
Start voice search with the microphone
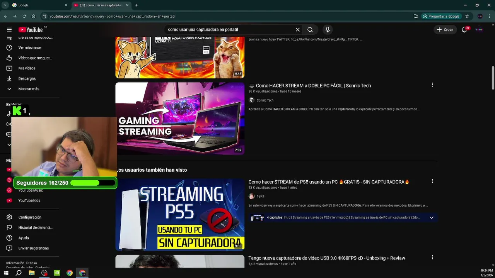pyautogui.click(x=328, y=30)
